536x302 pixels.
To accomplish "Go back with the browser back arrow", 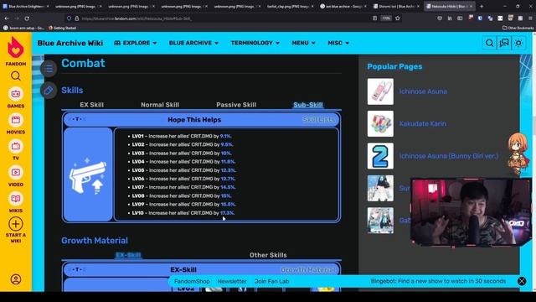I will (x=7, y=18).
